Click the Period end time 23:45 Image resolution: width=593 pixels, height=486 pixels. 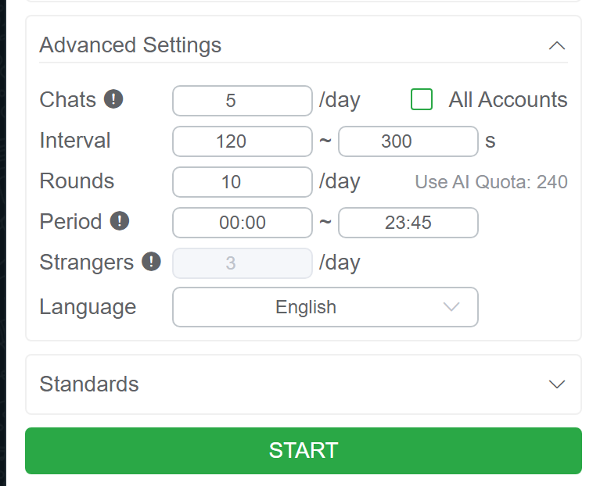[x=408, y=223]
